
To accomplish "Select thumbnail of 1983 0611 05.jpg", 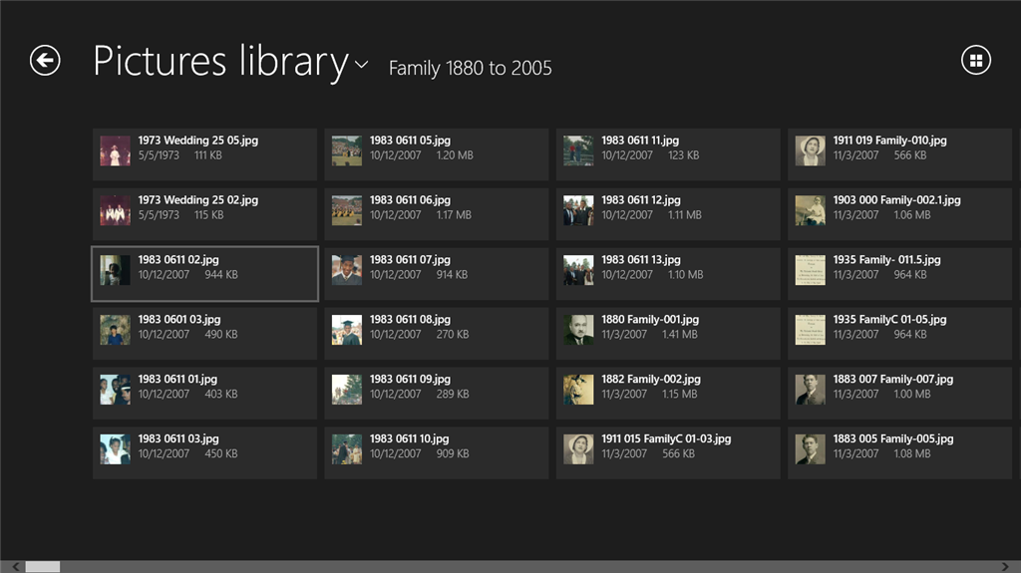I will (346, 150).
